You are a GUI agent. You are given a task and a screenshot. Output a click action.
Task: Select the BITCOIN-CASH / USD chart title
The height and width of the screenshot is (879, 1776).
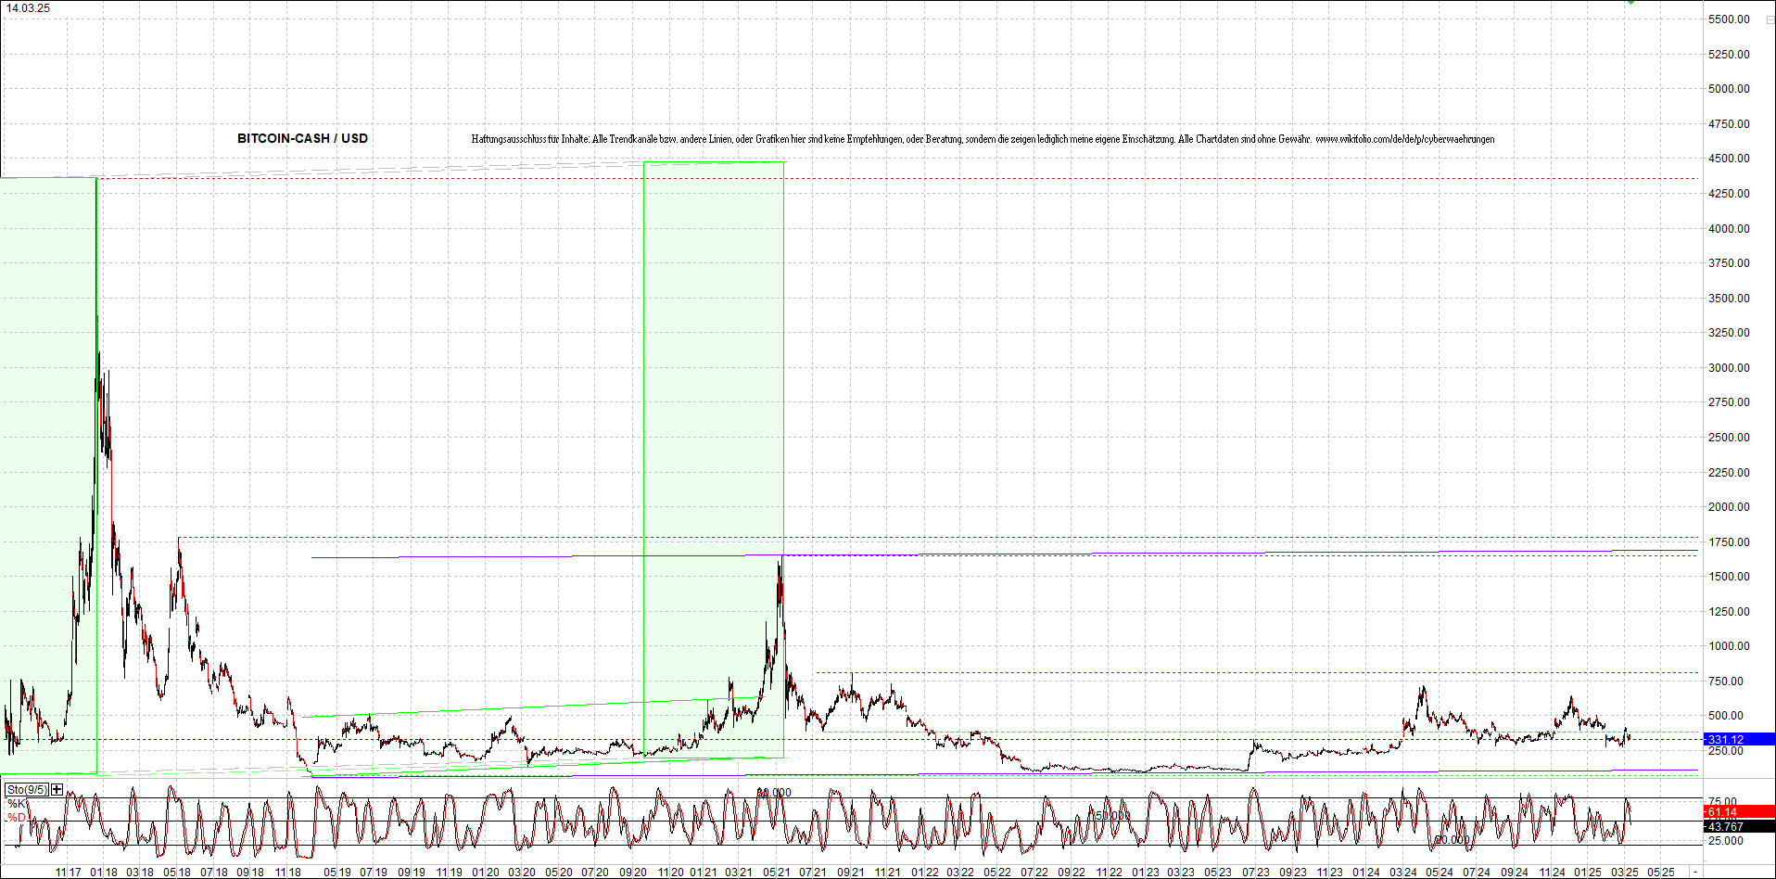point(302,138)
